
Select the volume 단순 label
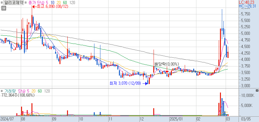click(22, 91)
